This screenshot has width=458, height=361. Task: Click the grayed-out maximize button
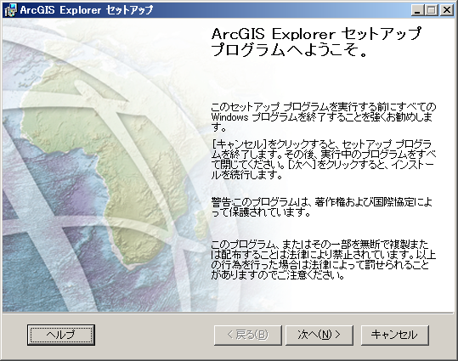pyautogui.click(x=432, y=10)
